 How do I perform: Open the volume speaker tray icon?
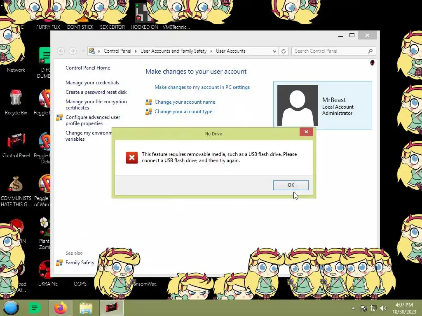[x=383, y=308]
